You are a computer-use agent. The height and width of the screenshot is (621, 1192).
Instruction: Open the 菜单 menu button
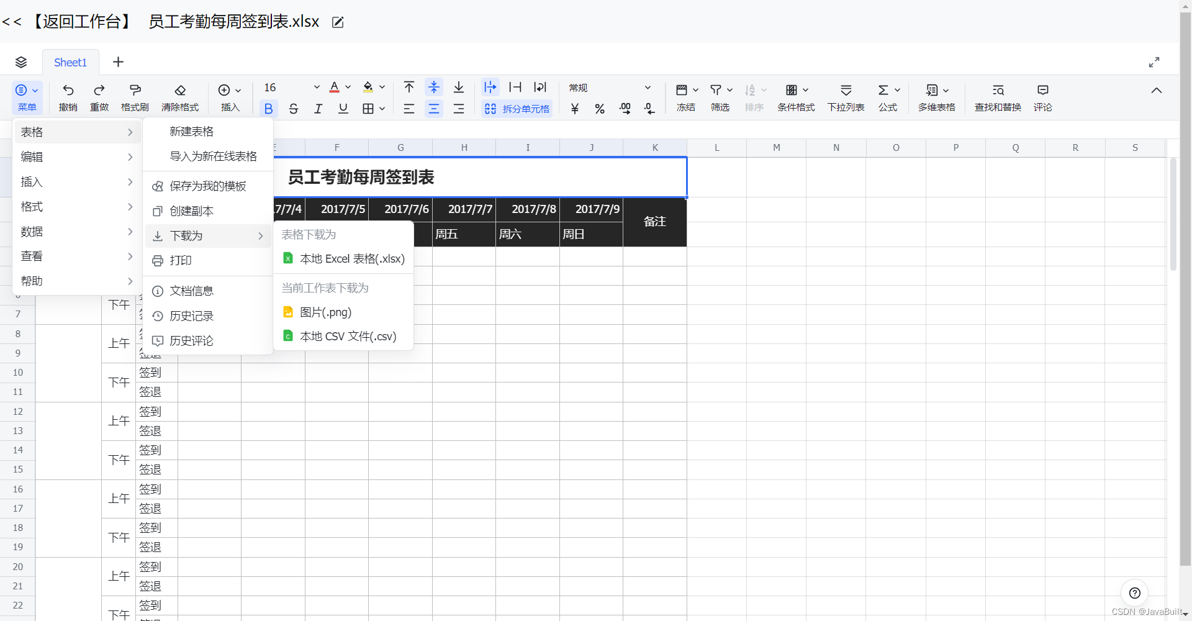tap(27, 97)
